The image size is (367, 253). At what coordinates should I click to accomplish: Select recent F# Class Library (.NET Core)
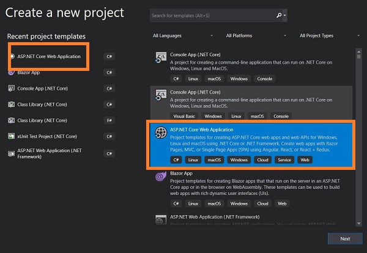tap(42, 120)
